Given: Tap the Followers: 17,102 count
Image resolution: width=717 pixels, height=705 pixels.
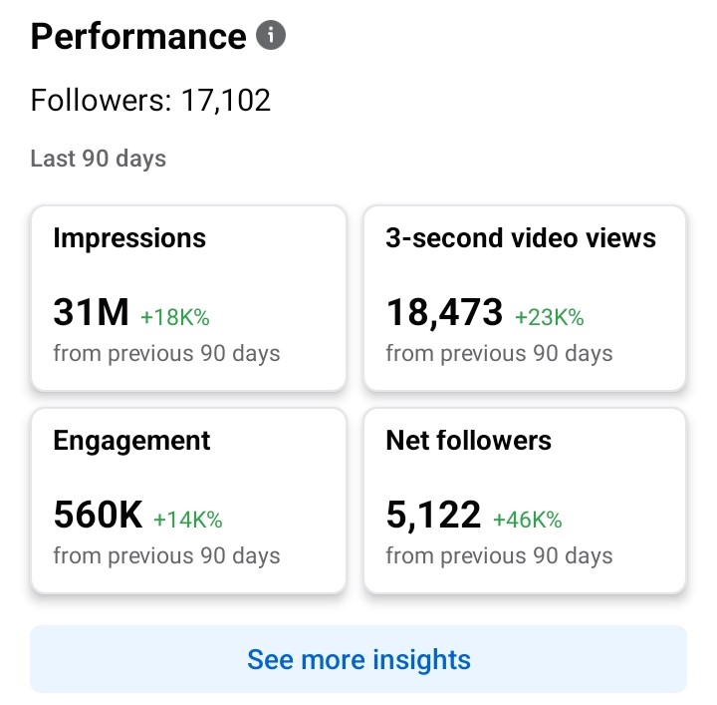Looking at the screenshot, I should pyautogui.click(x=150, y=101).
